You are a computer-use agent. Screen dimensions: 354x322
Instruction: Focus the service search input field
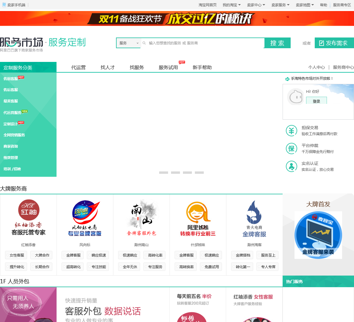click(x=203, y=43)
